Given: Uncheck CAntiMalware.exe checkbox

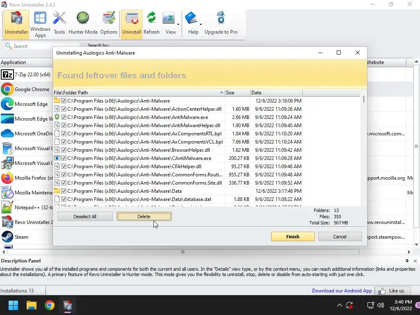Looking at the screenshot, I should [x=64, y=158].
